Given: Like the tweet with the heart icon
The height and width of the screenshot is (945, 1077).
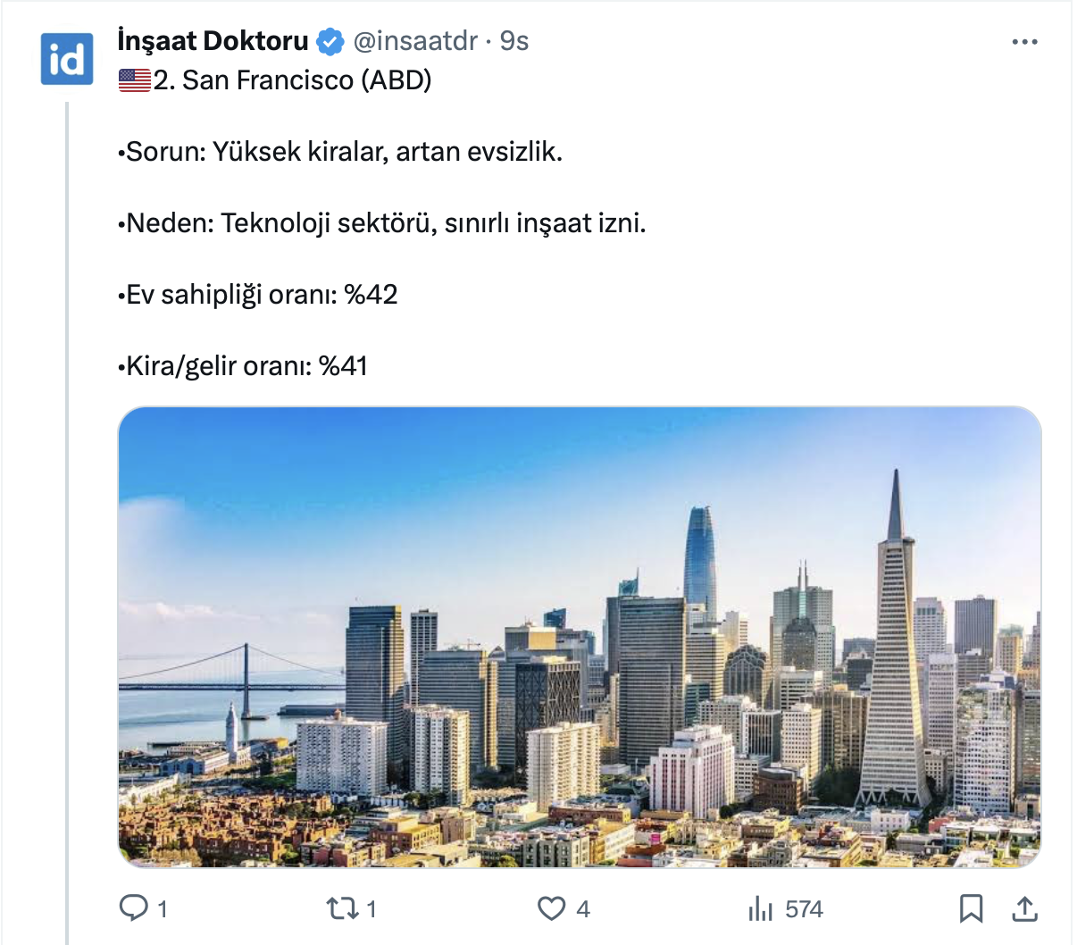Looking at the screenshot, I should tap(551, 908).
